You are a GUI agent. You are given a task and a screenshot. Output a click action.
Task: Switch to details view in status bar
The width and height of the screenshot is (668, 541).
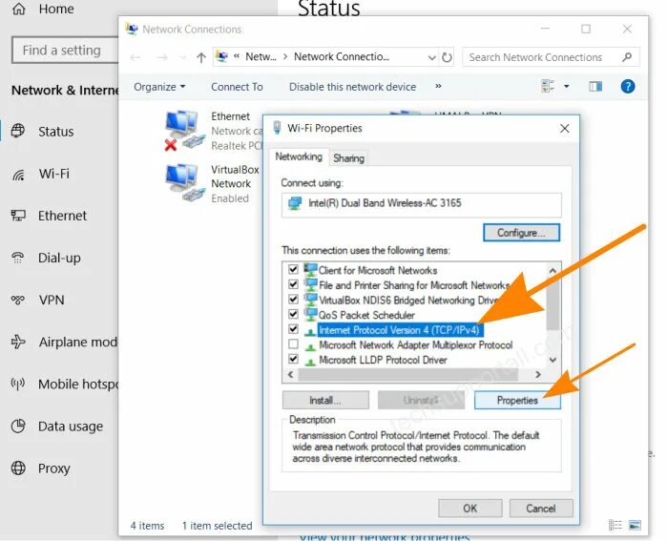(x=616, y=525)
